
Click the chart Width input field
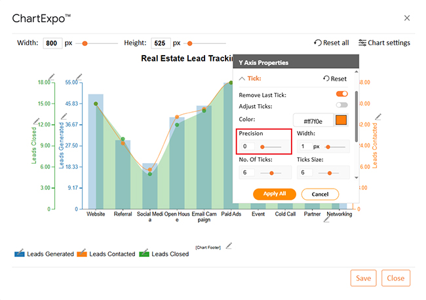52,43
